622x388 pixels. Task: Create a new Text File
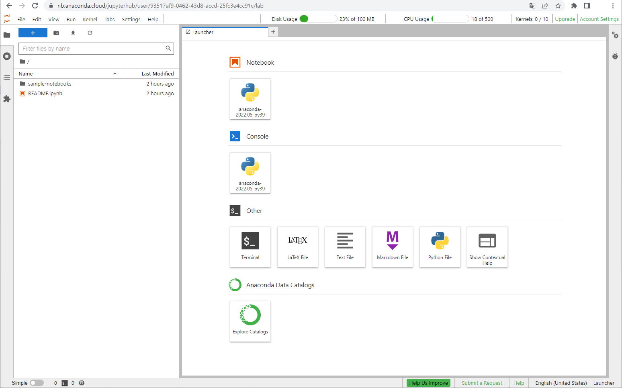coord(345,247)
